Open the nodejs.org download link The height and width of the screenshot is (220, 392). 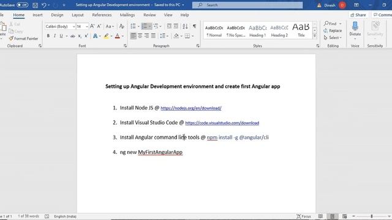click(190, 108)
